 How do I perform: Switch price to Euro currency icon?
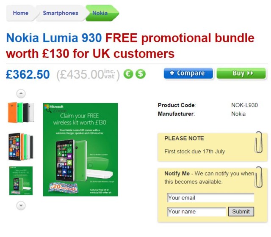click(x=128, y=74)
